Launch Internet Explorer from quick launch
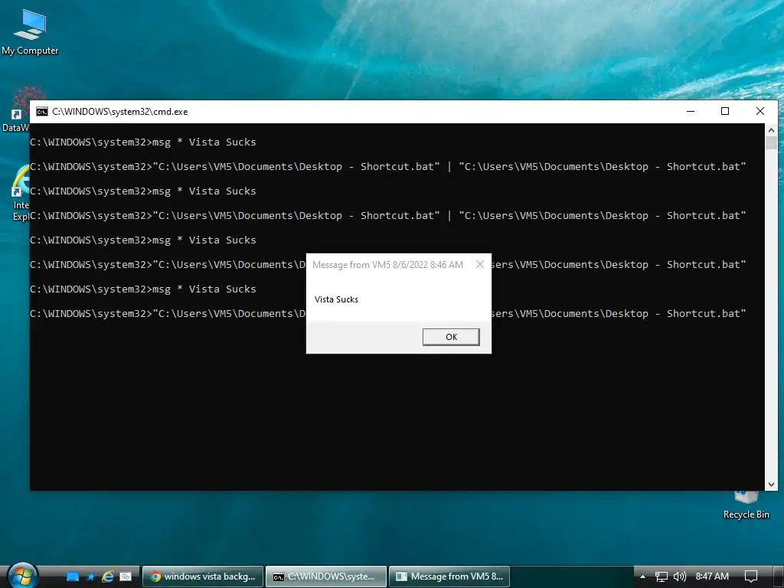784x588 pixels. pyautogui.click(x=108, y=577)
